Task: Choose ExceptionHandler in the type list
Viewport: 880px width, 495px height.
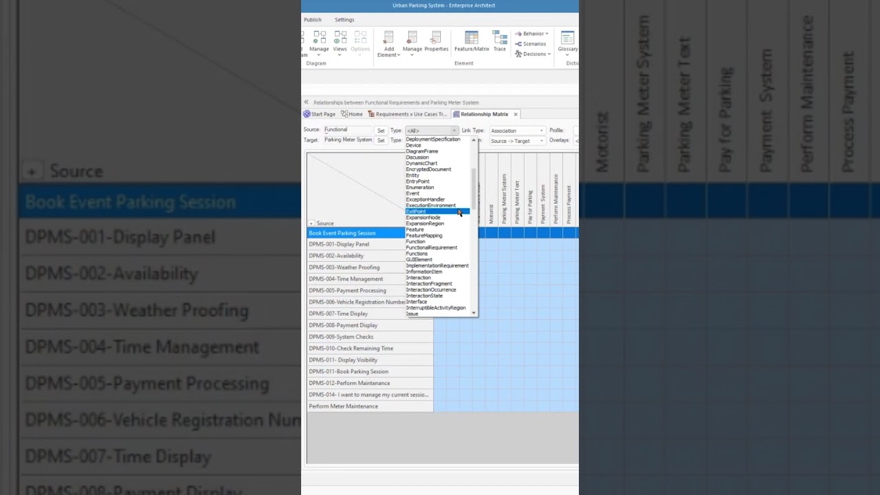Action: [x=426, y=199]
